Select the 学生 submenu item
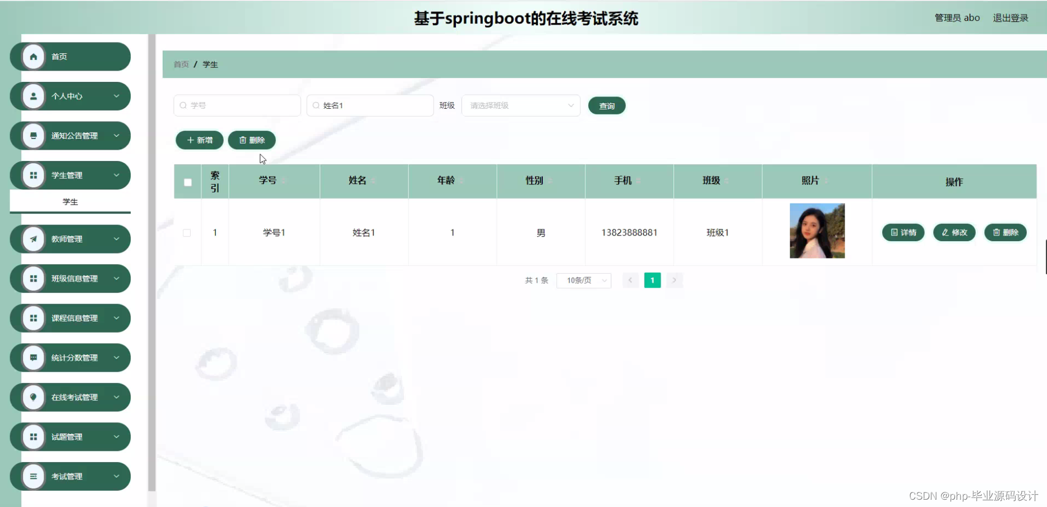The width and height of the screenshot is (1047, 507). coord(70,201)
